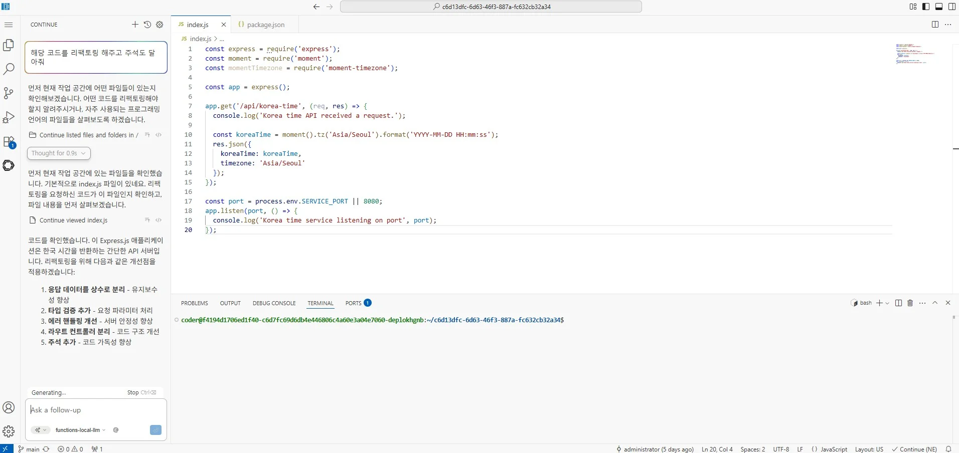
Task: Toggle the secondary side bar visibility
Action: pyautogui.click(x=952, y=7)
